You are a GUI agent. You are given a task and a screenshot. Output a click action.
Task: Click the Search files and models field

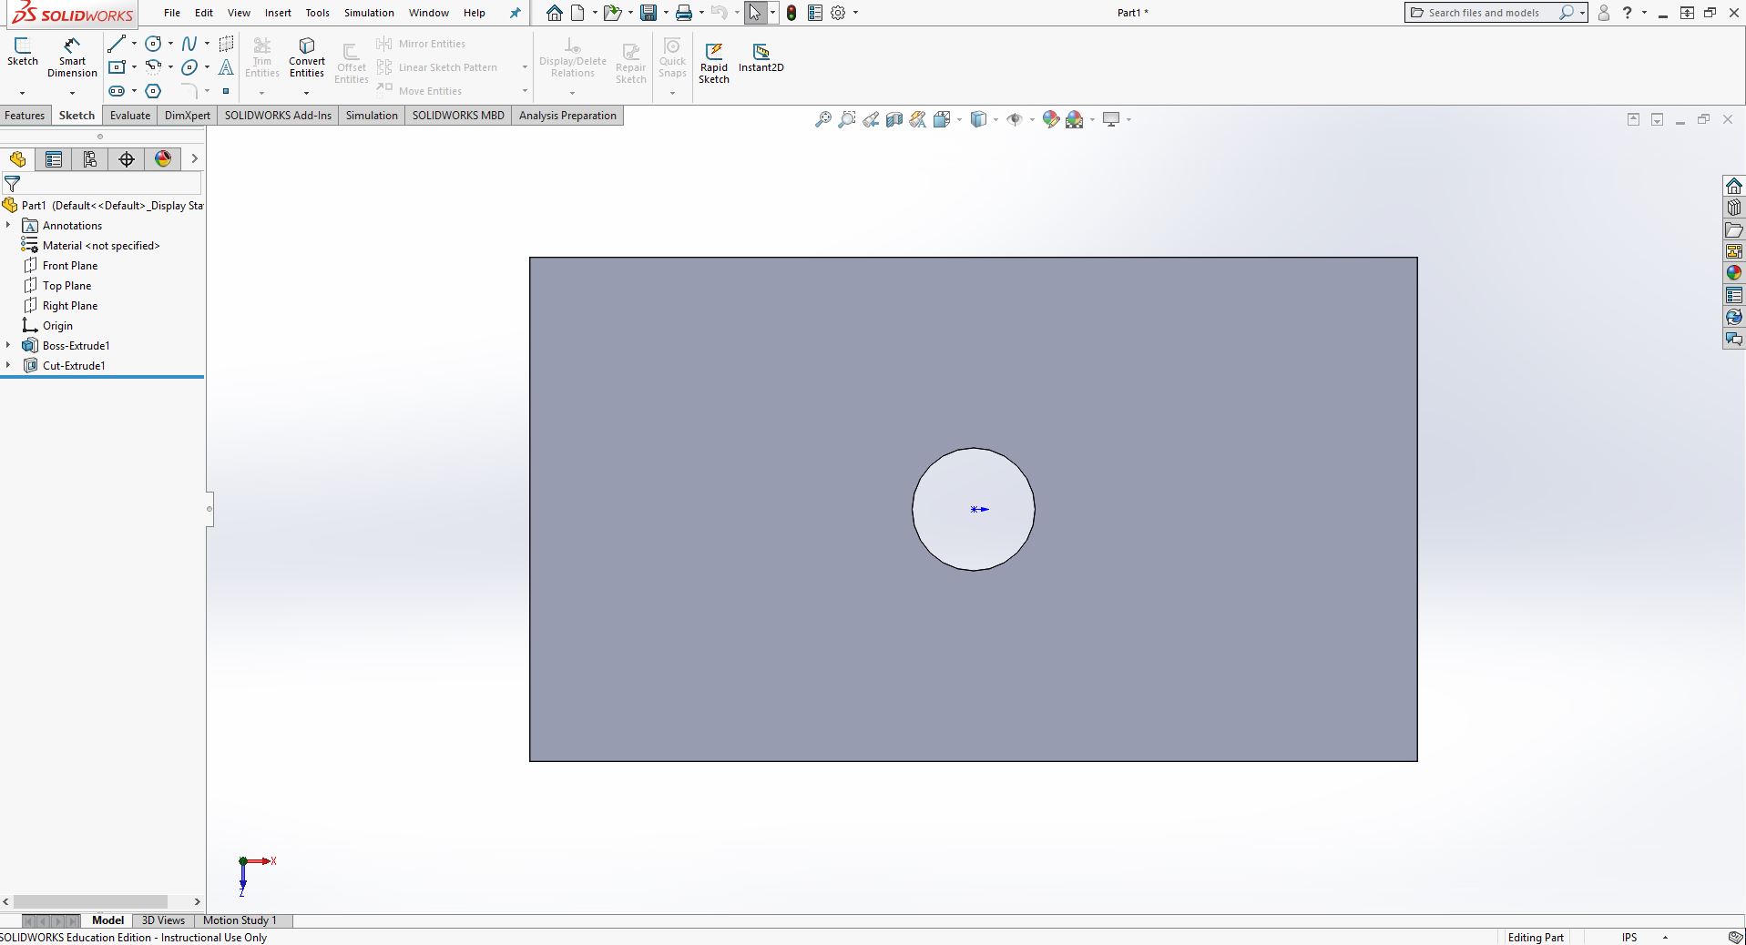1483,13
